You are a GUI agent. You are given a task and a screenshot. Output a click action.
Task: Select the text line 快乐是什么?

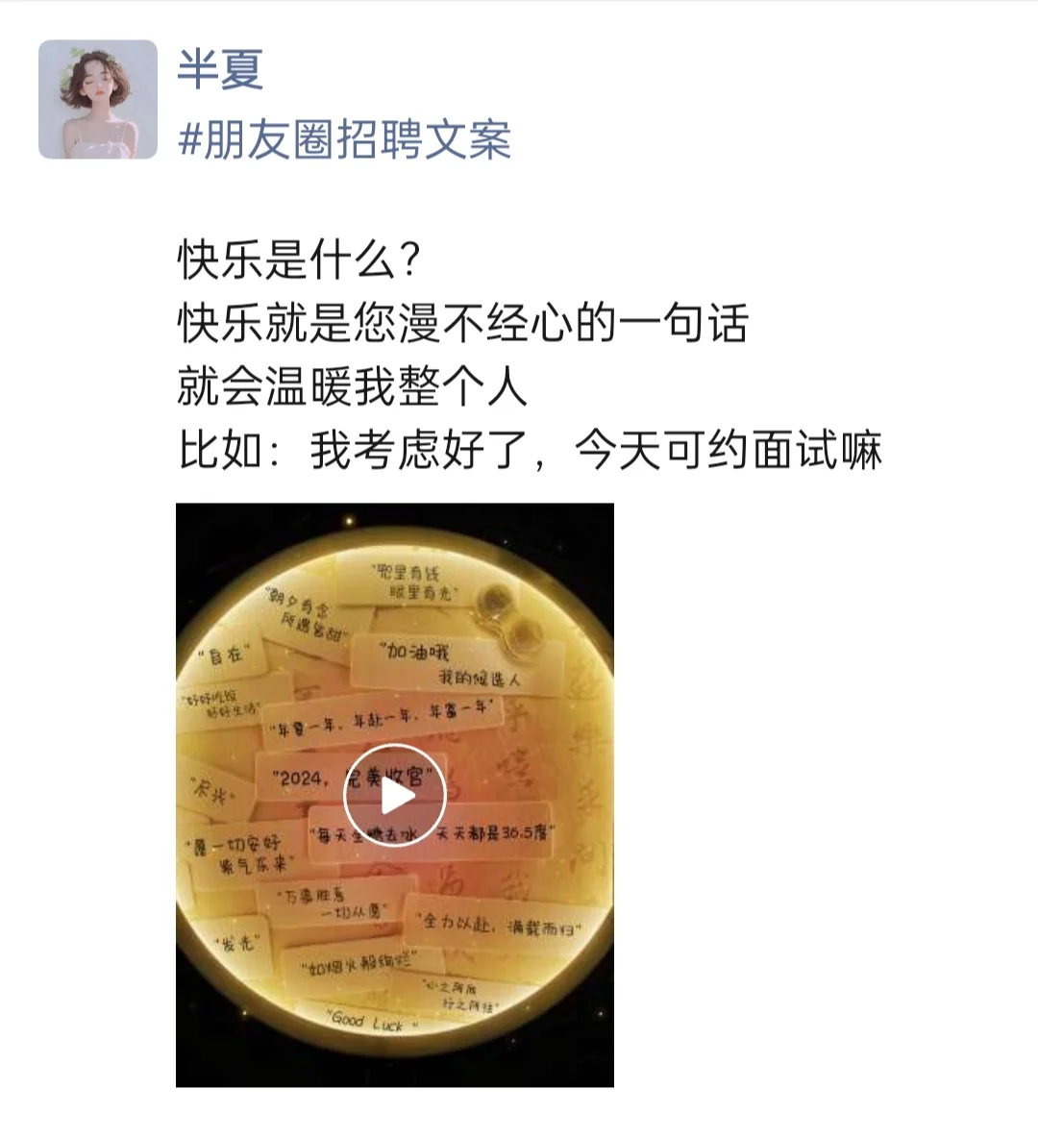[299, 260]
